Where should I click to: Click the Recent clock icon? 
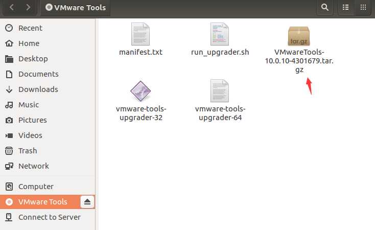point(9,28)
